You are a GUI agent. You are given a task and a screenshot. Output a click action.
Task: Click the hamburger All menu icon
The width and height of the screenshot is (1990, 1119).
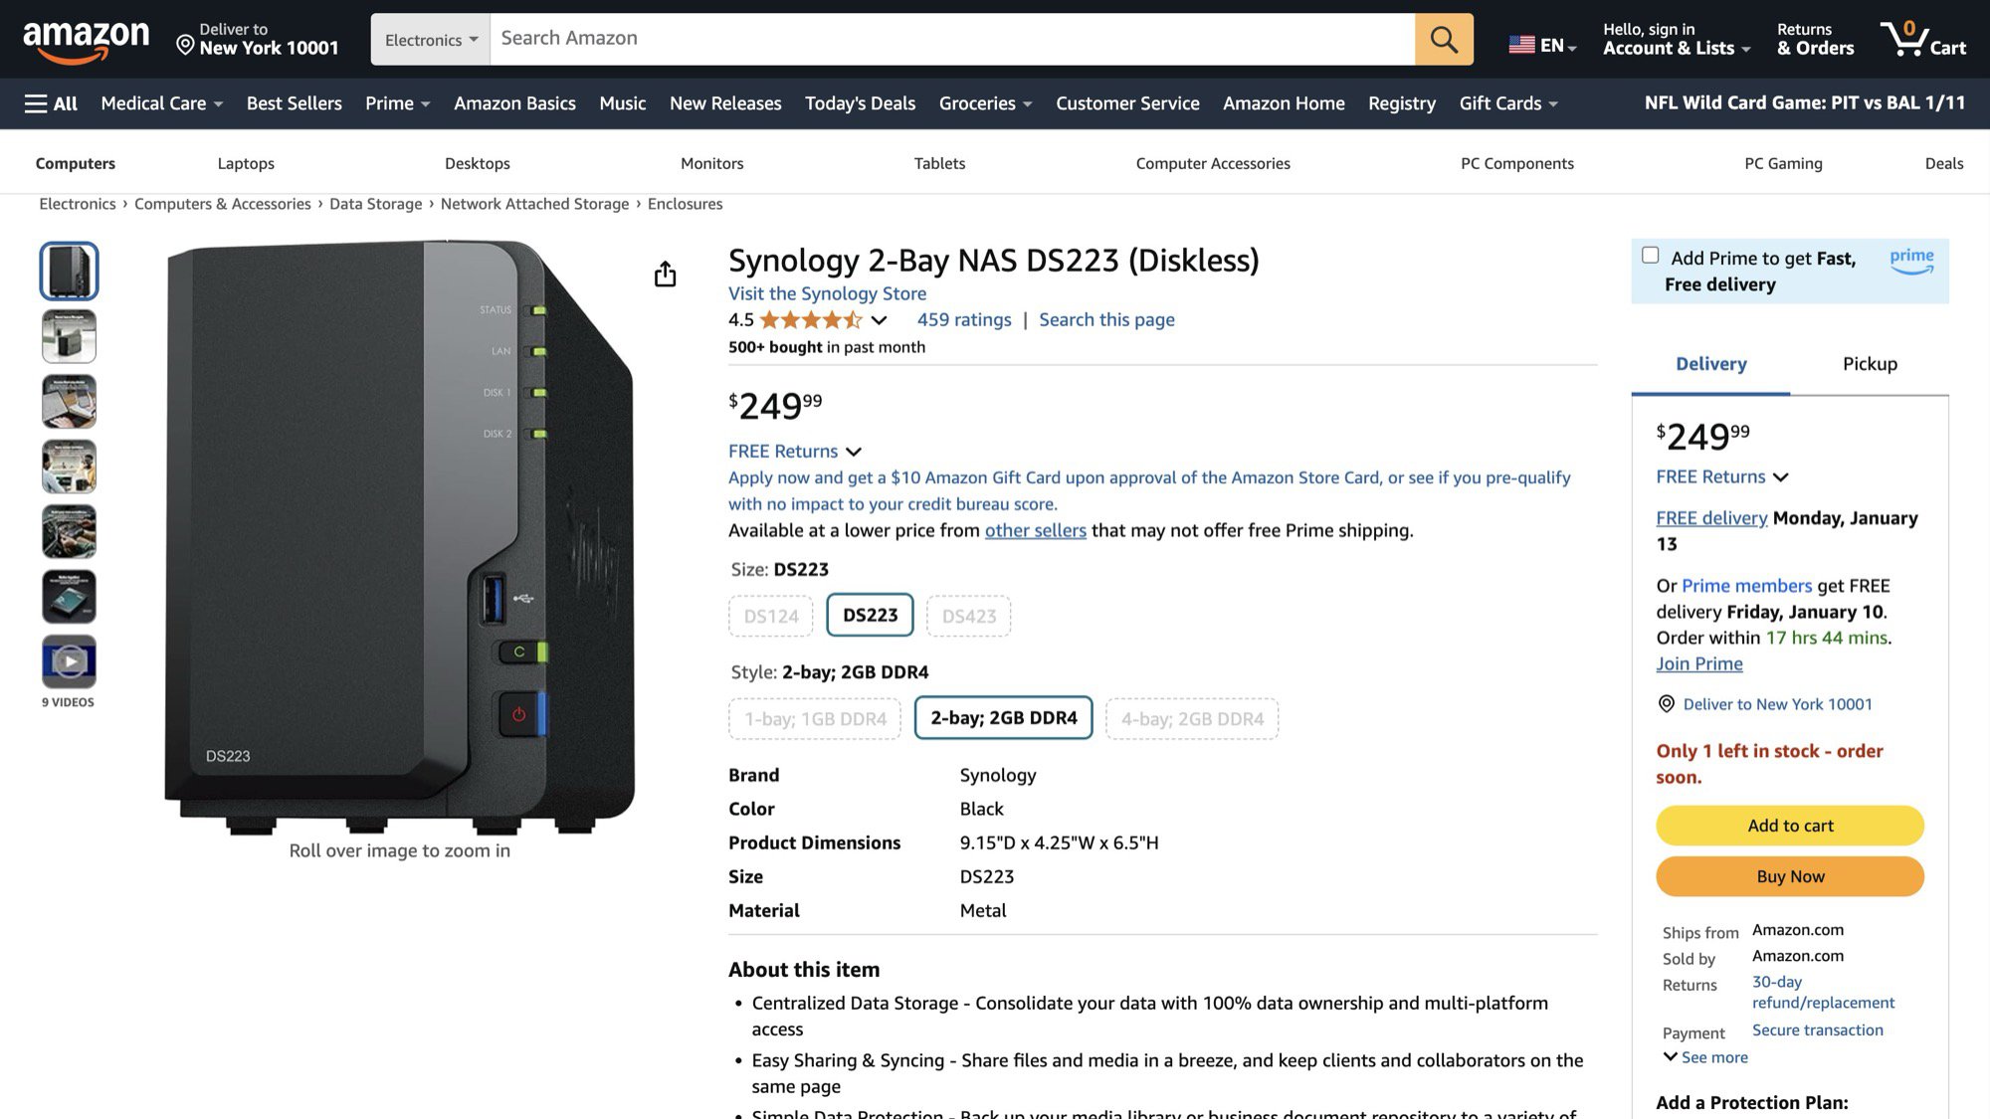[x=51, y=102]
